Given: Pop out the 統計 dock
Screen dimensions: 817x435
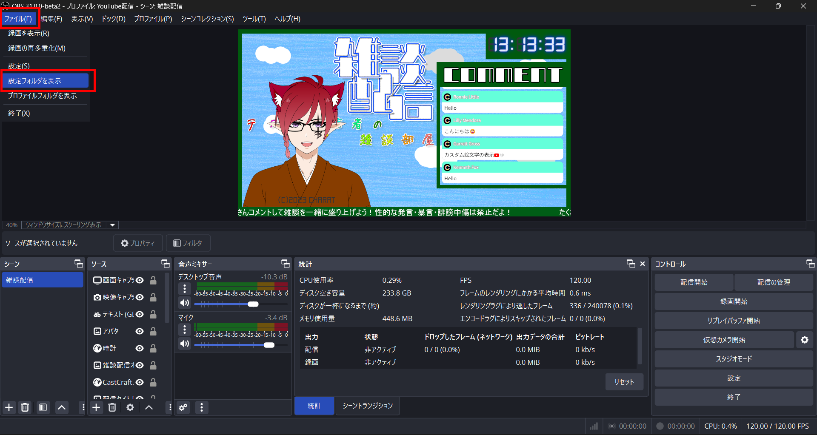Looking at the screenshot, I should click(631, 264).
